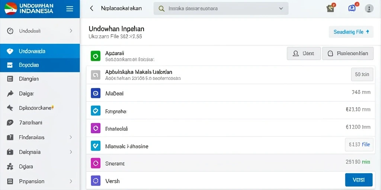
Task: Open the blue chat notification icon
Action: click(352, 8)
